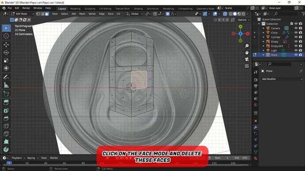Toggle X-ray display
The image size is (305, 171).
[x=225, y=14]
